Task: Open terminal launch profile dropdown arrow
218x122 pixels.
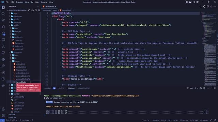Action: click(x=198, y=88)
